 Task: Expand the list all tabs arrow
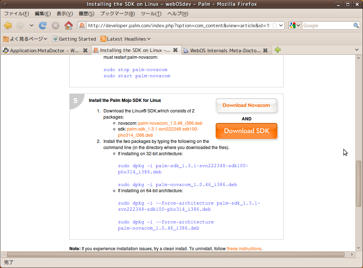point(356,50)
